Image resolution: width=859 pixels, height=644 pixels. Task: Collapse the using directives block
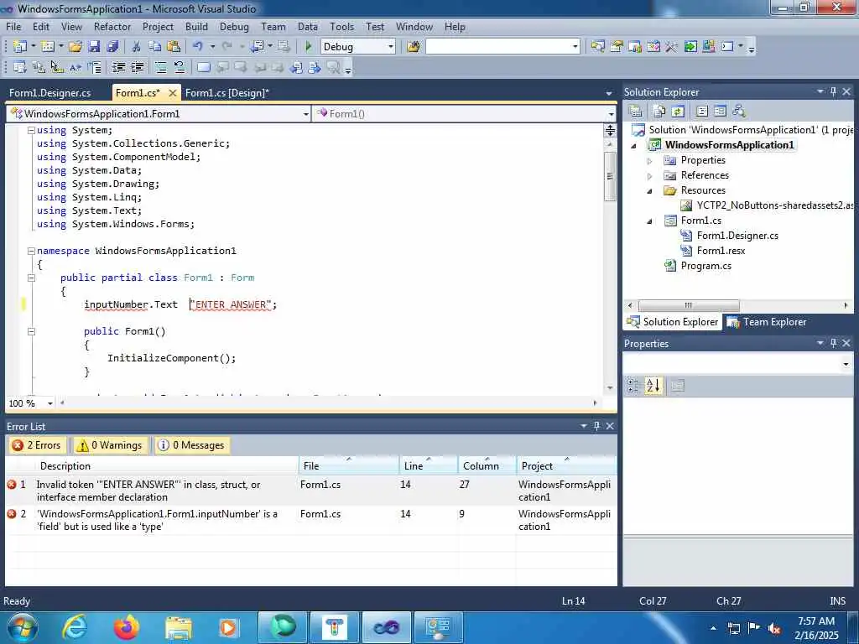pyautogui.click(x=31, y=130)
